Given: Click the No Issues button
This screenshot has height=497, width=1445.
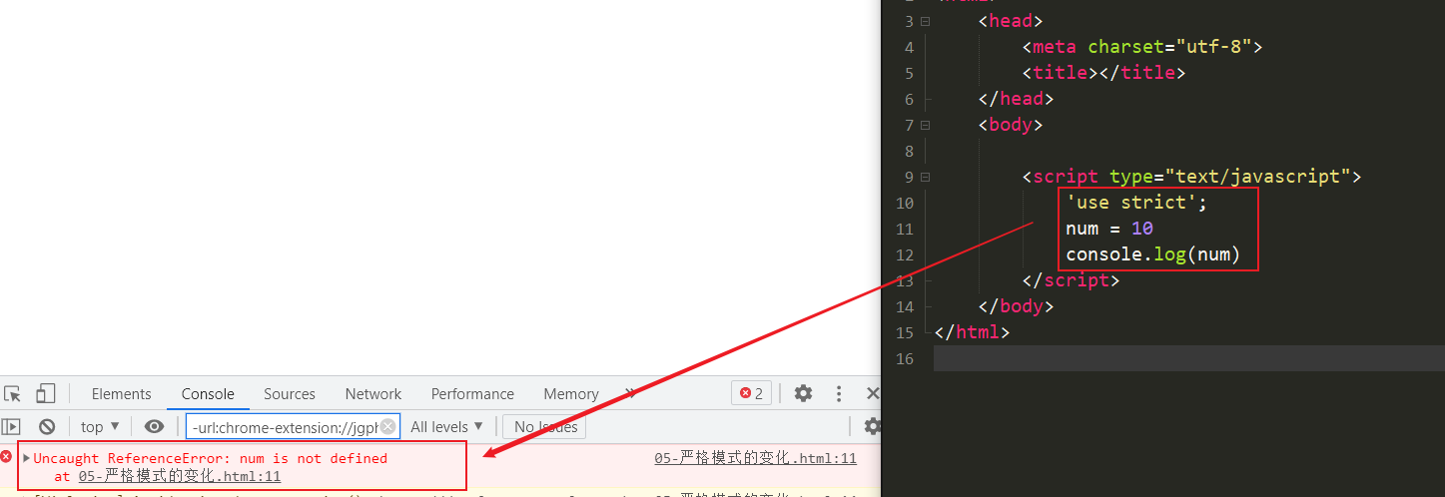Looking at the screenshot, I should click(x=545, y=426).
